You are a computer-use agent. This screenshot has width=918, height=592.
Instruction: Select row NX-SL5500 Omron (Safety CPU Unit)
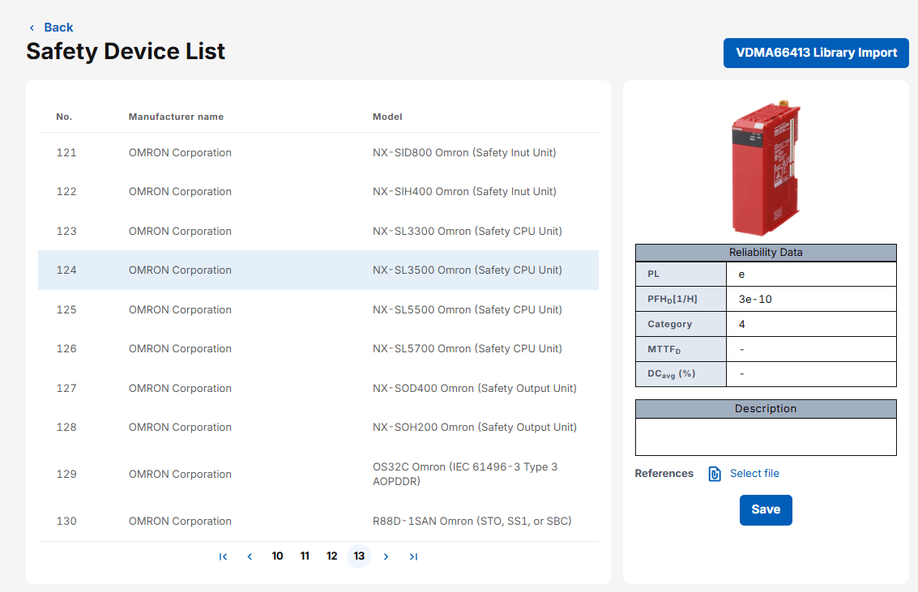click(318, 309)
